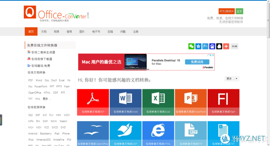Select the 注册 register tab

click(x=135, y=32)
